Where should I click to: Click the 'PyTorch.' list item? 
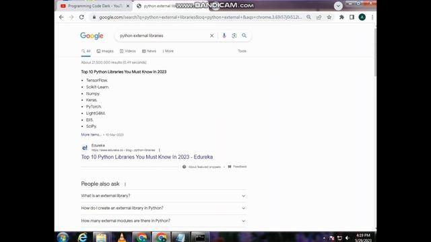click(x=94, y=107)
